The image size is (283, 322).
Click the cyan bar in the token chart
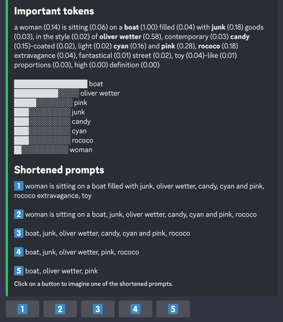coord(42,131)
